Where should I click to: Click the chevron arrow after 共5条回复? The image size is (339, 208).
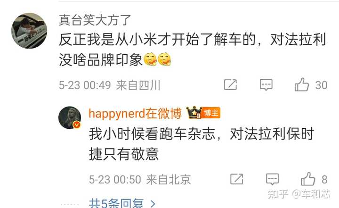[x=153, y=204]
